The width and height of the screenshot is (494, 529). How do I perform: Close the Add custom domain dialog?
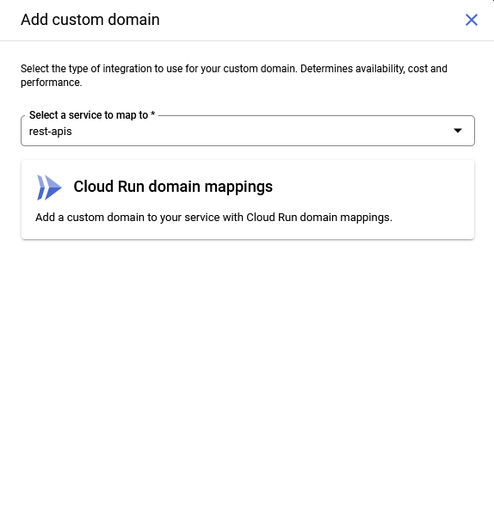(472, 20)
